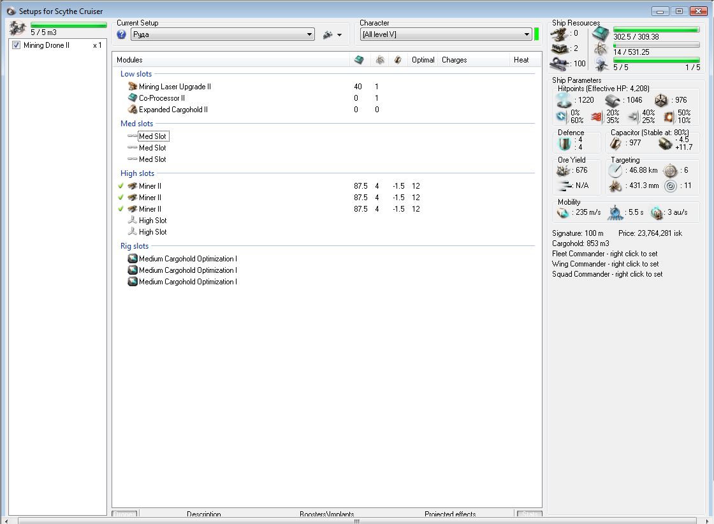Click the turret hardpoints icon
Screen dimensions: 714x524
tap(559, 34)
